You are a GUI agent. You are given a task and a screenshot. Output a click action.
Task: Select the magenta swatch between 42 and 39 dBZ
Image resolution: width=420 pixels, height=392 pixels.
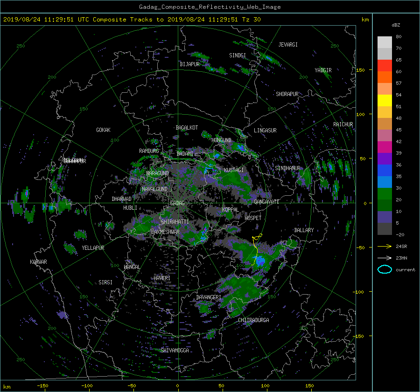pos(385,147)
